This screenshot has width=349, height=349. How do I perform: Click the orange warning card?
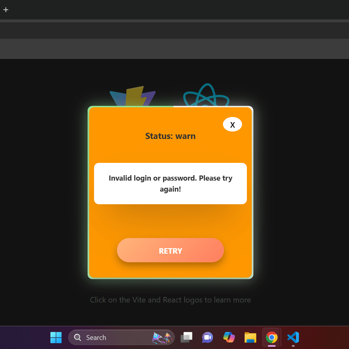click(x=170, y=220)
